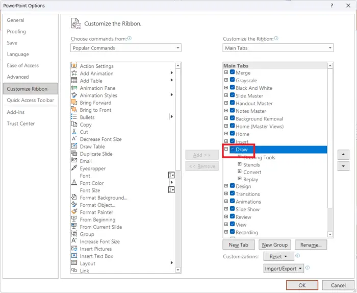Screen dimensions: 357x293
Task: Click the Bring to Front icon
Action: pyautogui.click(x=74, y=110)
